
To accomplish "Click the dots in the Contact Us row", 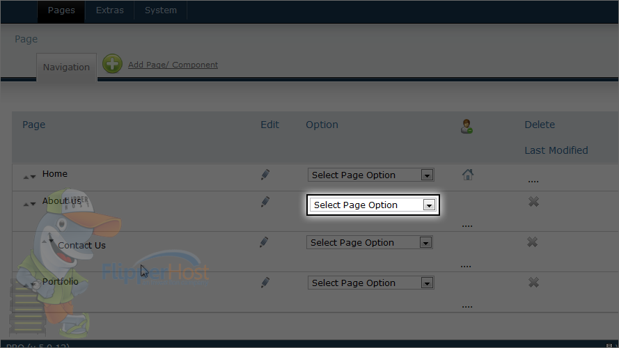I will click(x=466, y=267).
